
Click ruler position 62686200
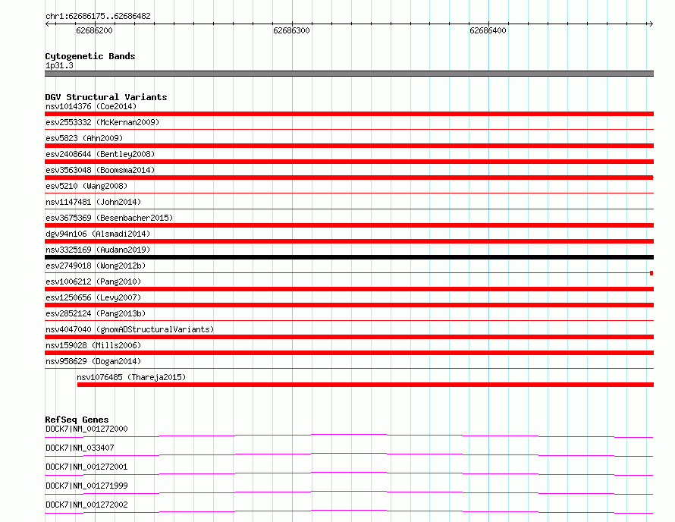pos(94,30)
